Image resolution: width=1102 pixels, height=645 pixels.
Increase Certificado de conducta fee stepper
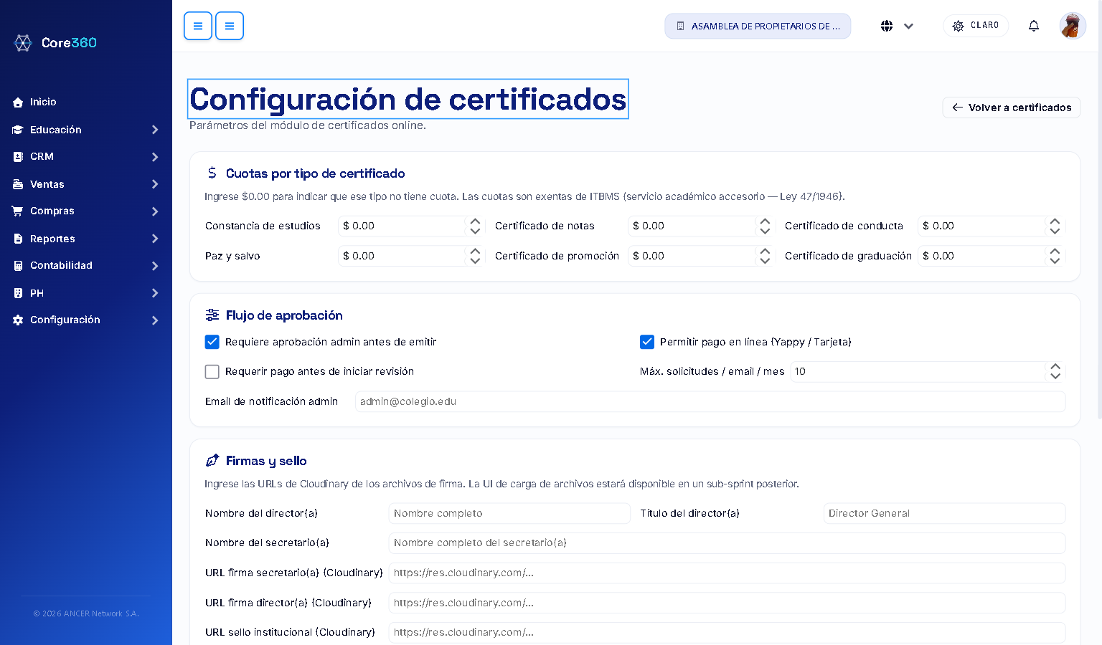1055,221
